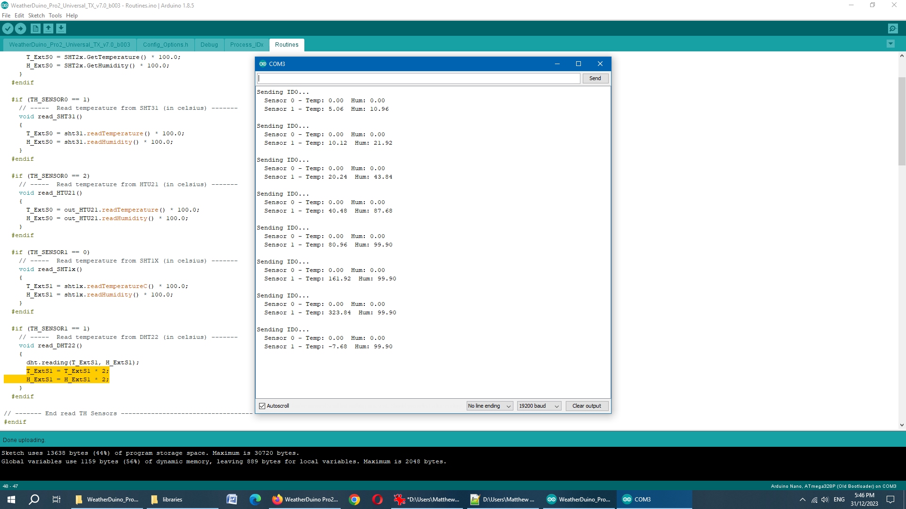The image size is (906, 509).
Task: Click the Verify sketch checkmark icon
Action: point(8,29)
